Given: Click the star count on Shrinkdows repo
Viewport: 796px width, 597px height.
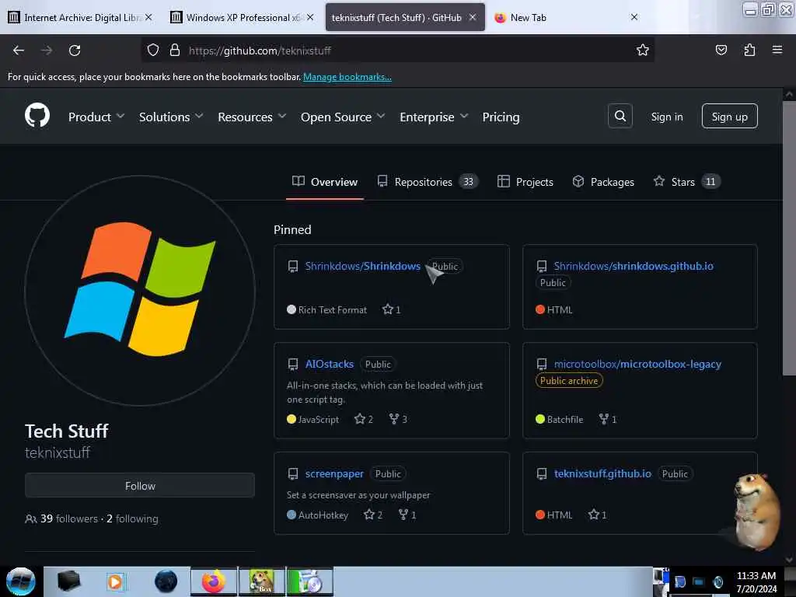Looking at the screenshot, I should coord(392,309).
